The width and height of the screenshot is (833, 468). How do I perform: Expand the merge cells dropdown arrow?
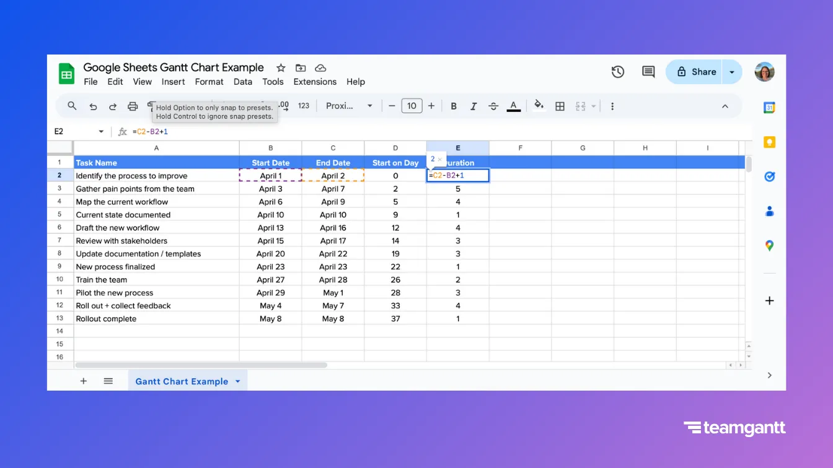tap(593, 106)
